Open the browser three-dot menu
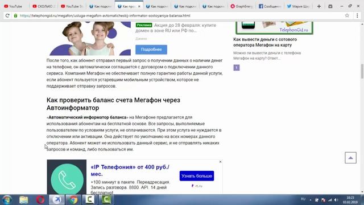 point(357,15)
